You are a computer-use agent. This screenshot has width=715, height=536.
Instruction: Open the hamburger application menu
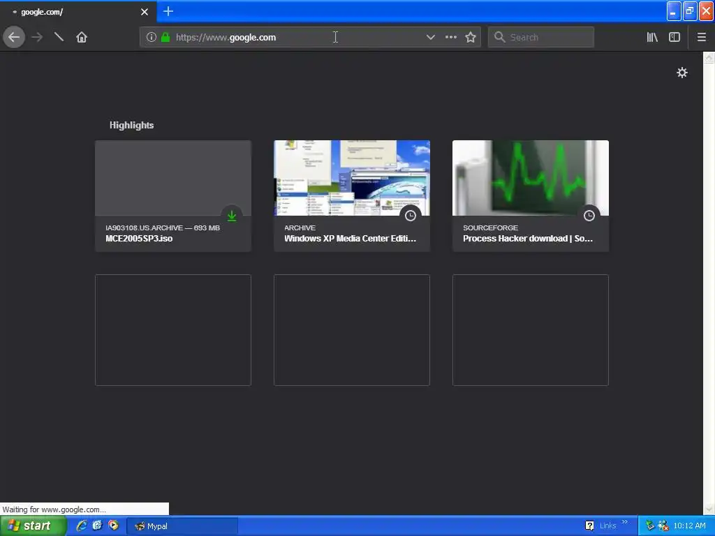pyautogui.click(x=702, y=38)
